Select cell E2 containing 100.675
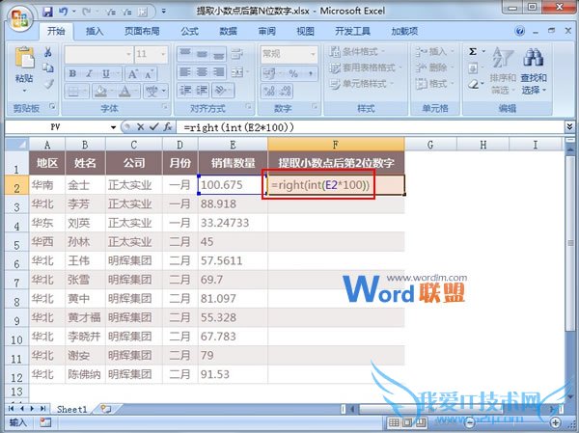The width and height of the screenshot is (579, 433). coord(233,184)
